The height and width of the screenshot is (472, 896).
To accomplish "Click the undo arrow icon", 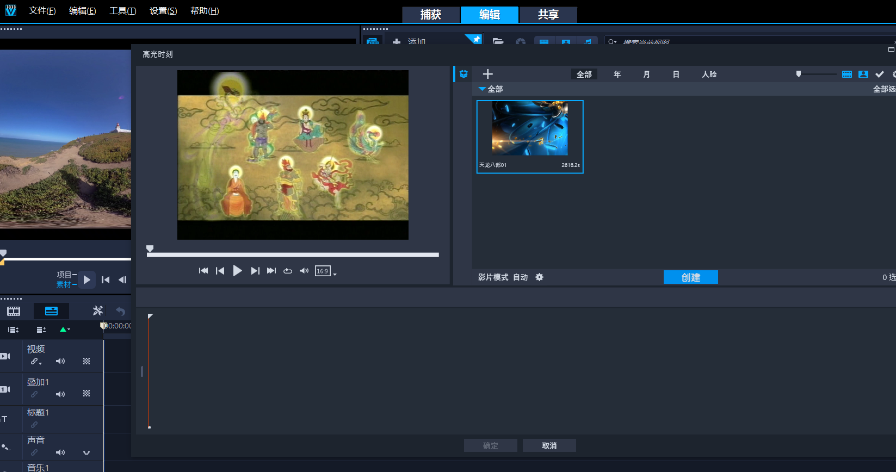I will click(121, 311).
